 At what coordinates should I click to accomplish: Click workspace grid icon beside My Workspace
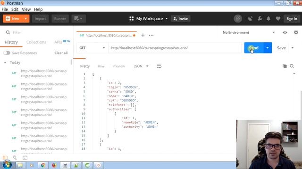[x=131, y=19]
